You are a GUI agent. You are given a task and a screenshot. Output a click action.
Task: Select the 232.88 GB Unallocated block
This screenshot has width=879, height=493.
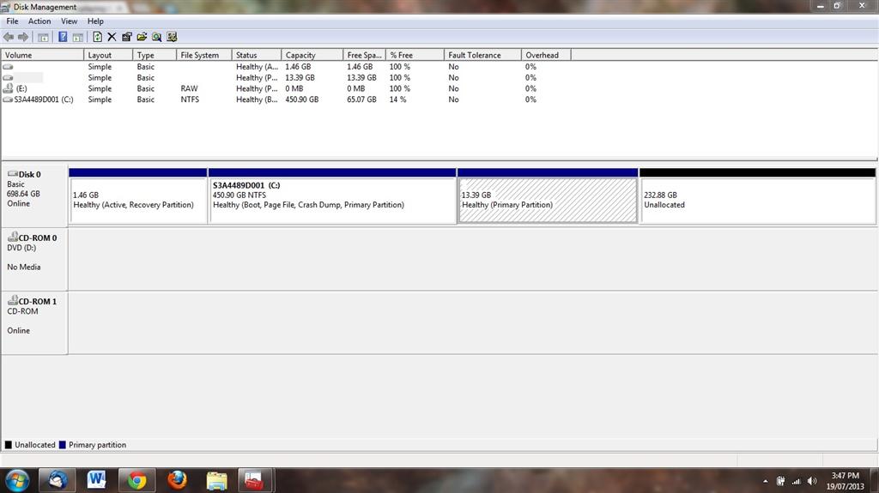click(757, 196)
